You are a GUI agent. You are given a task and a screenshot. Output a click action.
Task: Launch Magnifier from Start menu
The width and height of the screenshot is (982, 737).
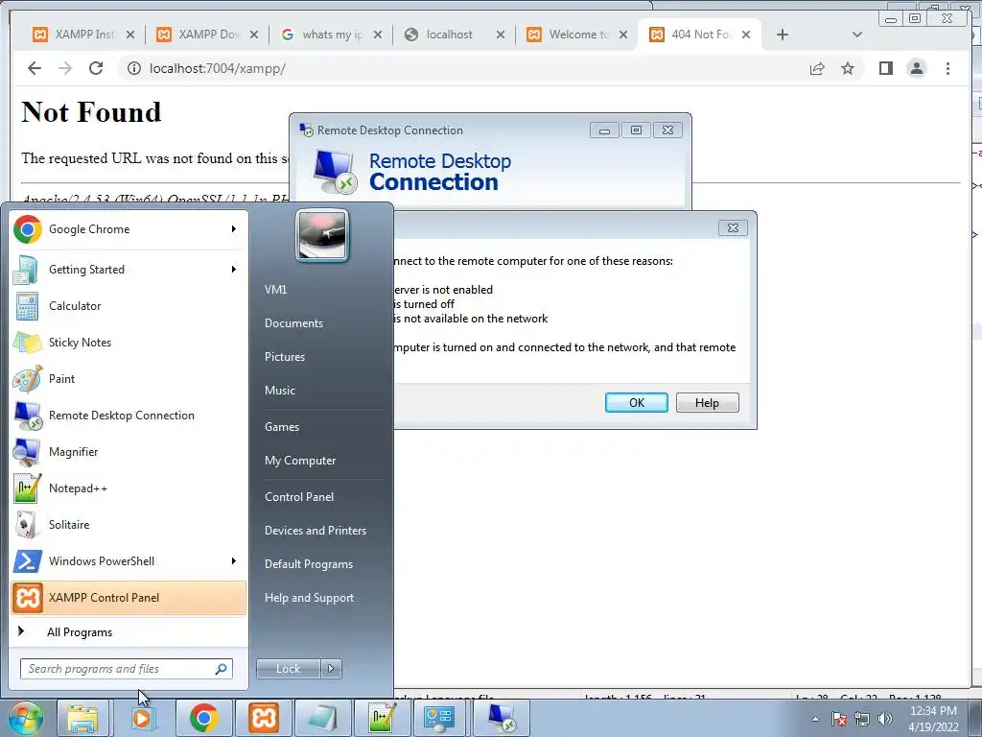click(x=129, y=452)
